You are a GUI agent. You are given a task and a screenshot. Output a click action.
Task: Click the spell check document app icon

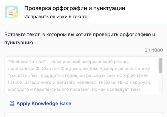pos(11,12)
